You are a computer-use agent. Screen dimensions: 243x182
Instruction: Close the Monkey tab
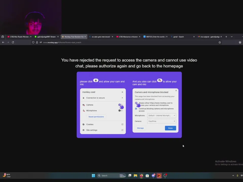coord(85,37)
